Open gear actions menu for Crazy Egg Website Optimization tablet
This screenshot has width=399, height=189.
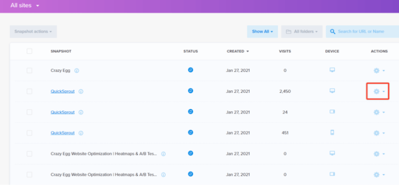379,174
